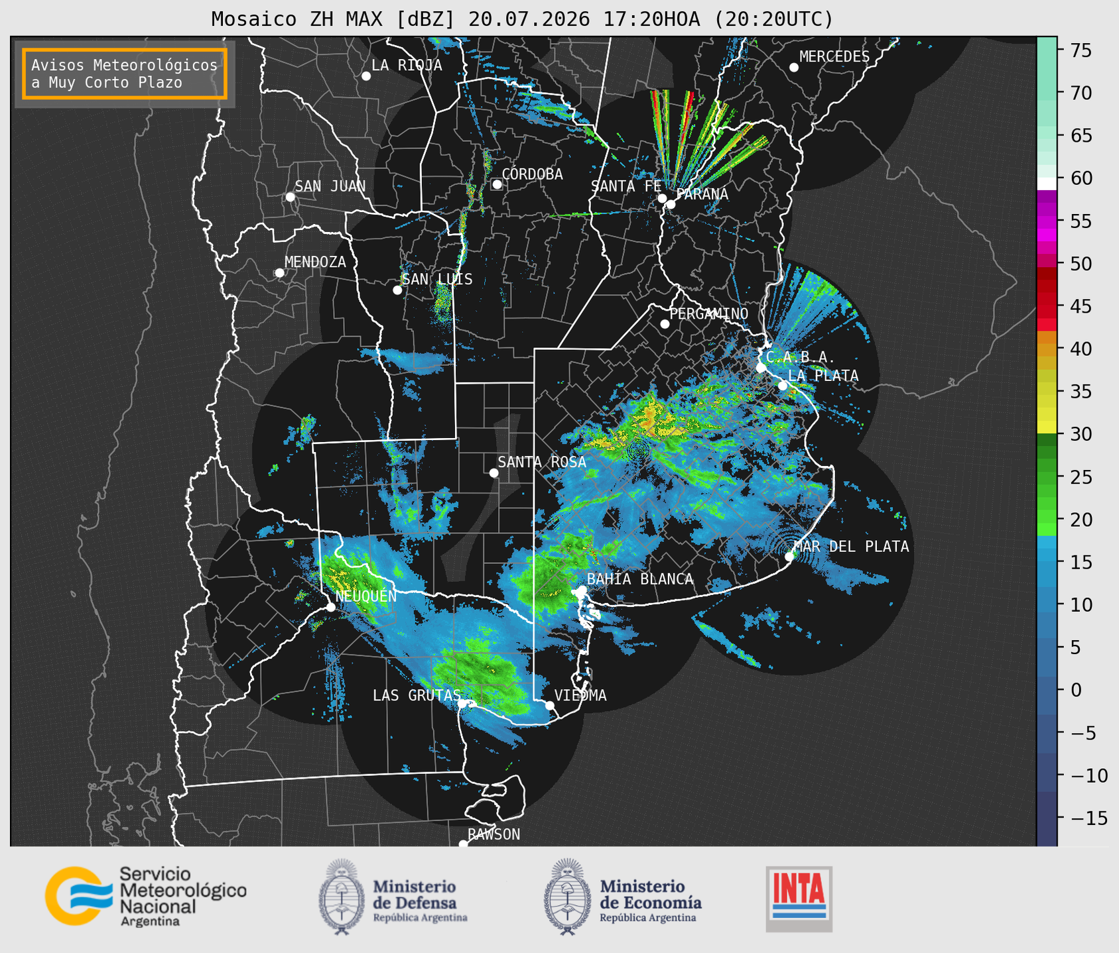Click the Avisos Meteorológicos a Muy Corto Plazo box

(125, 74)
